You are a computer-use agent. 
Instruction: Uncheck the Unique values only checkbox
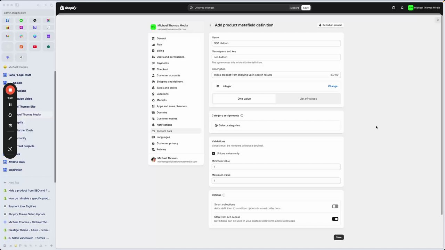[x=213, y=153]
